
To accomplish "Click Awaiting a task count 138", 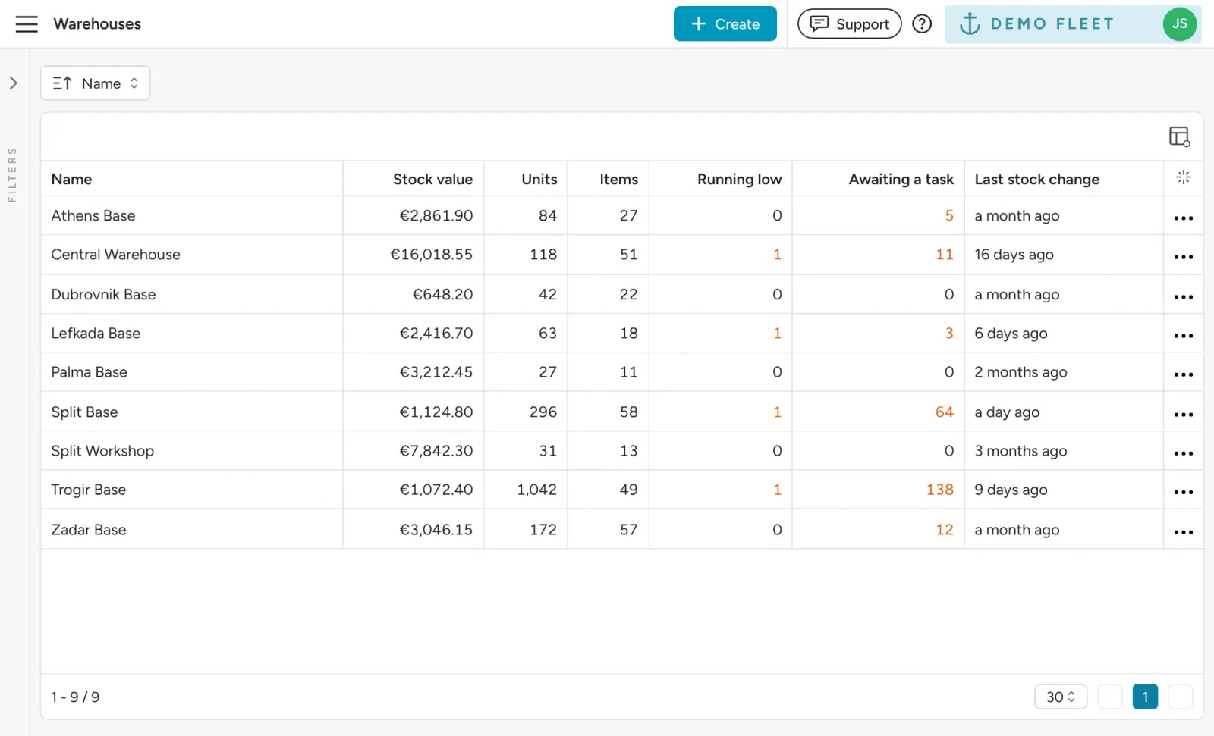I will click(939, 490).
